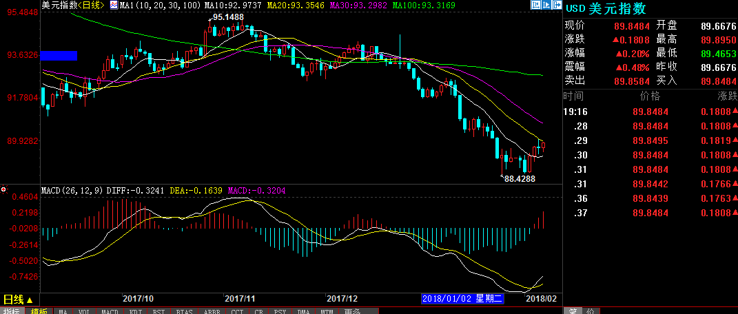This screenshot has height=314, width=738.
Task: Select the CCI indicator tab
Action: 238,311
